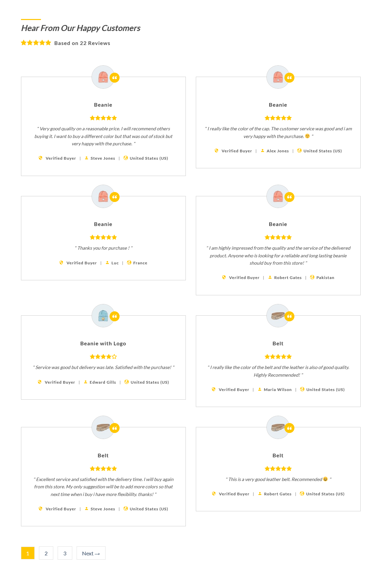Open the Beanie with Logo product title

(103, 344)
